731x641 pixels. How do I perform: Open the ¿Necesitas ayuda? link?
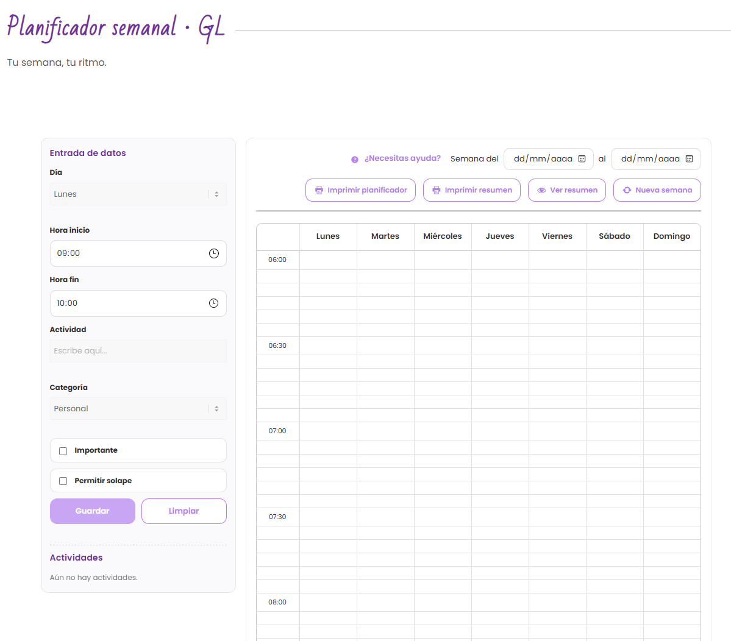402,158
